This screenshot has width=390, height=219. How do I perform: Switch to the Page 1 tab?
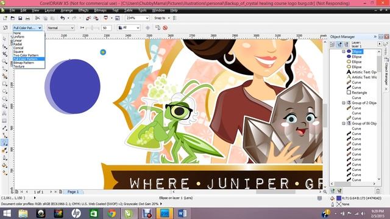tap(73, 192)
